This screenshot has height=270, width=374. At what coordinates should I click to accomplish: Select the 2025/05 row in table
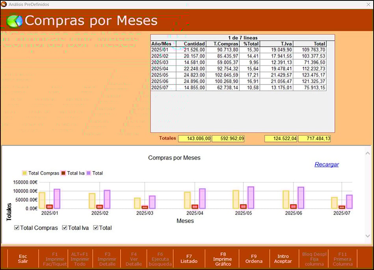tap(163, 75)
